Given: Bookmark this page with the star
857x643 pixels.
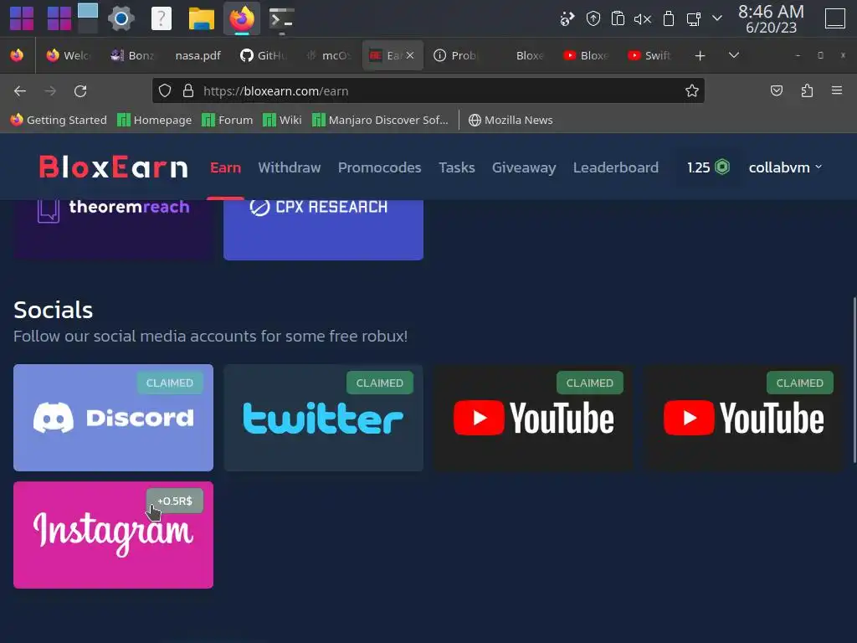Looking at the screenshot, I should 692,90.
